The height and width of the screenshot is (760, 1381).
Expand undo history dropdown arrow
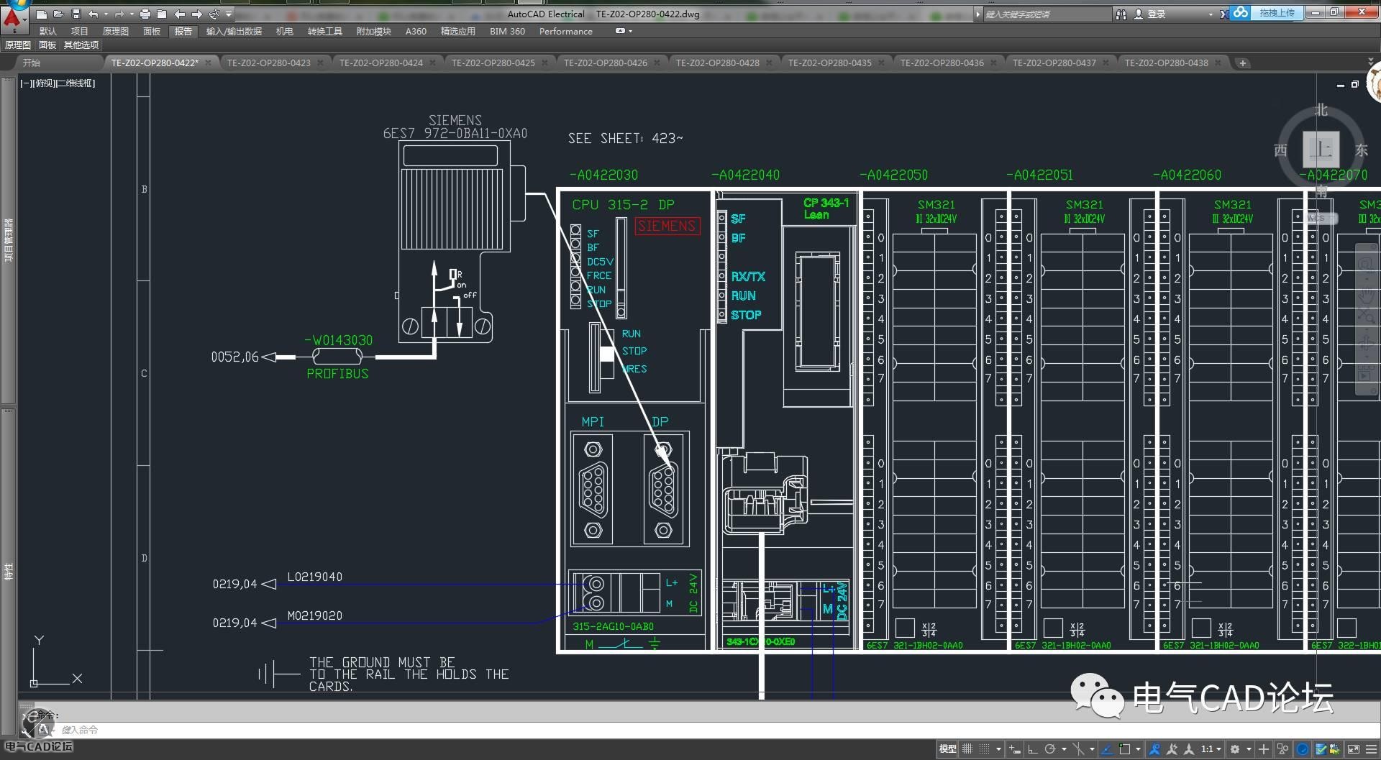pos(106,14)
